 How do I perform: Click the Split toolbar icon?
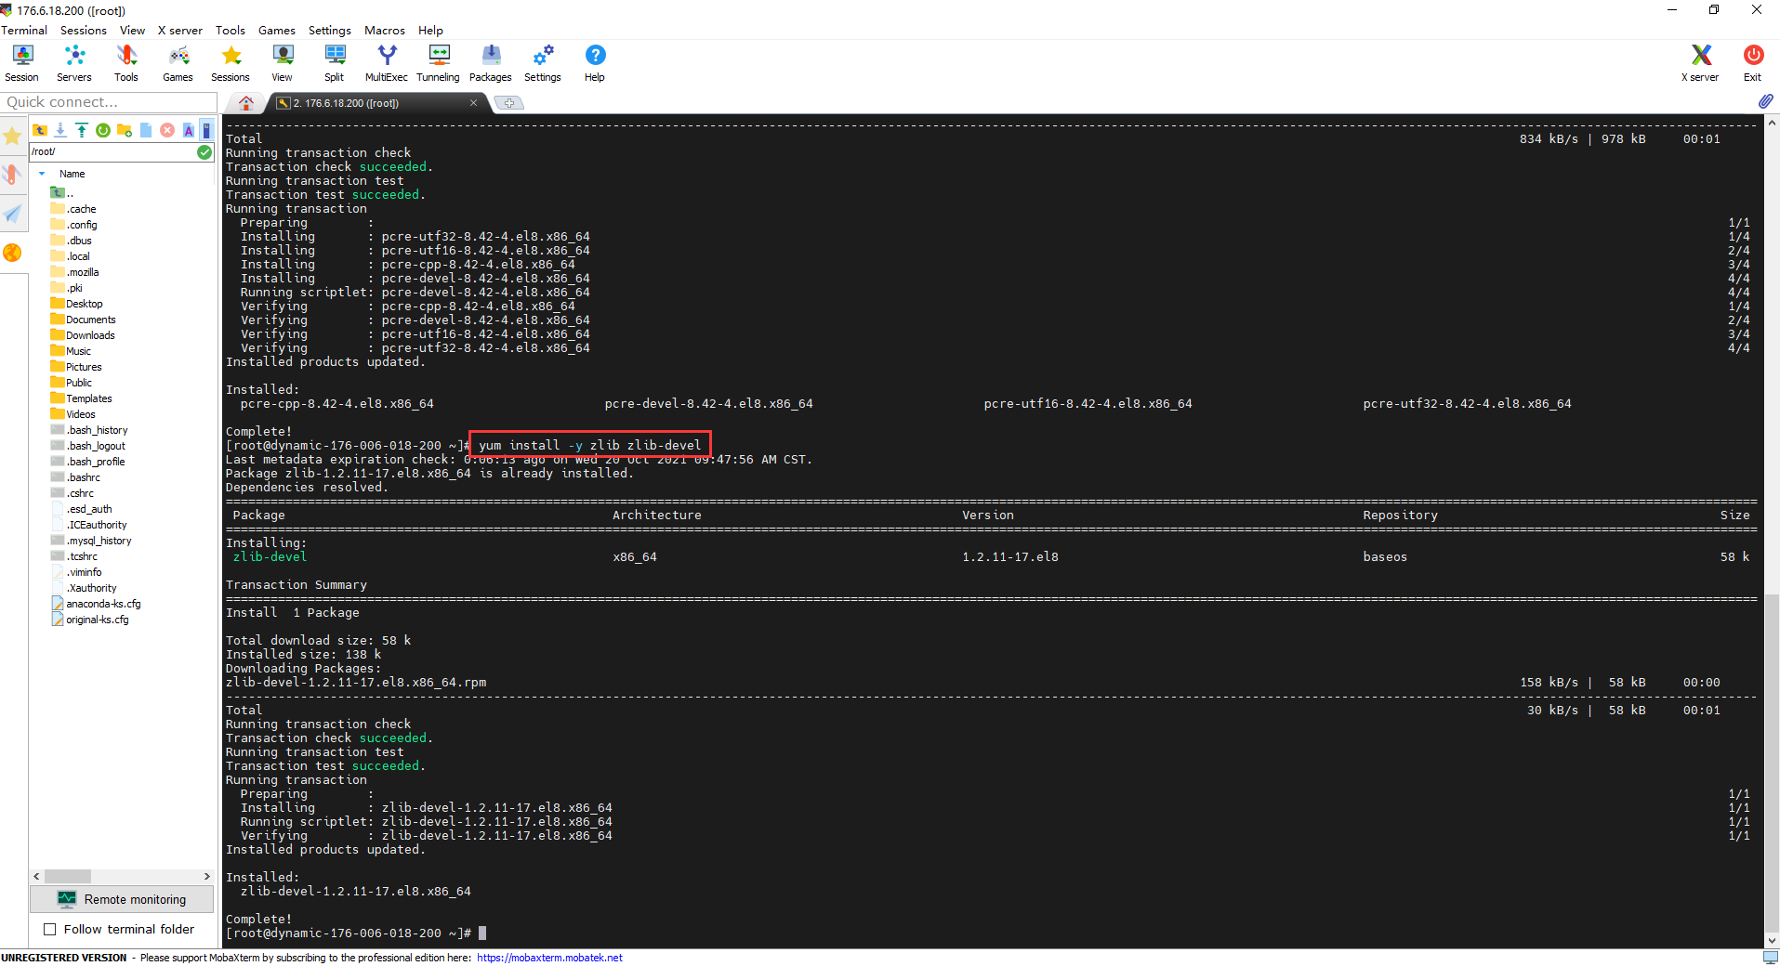tap(335, 63)
